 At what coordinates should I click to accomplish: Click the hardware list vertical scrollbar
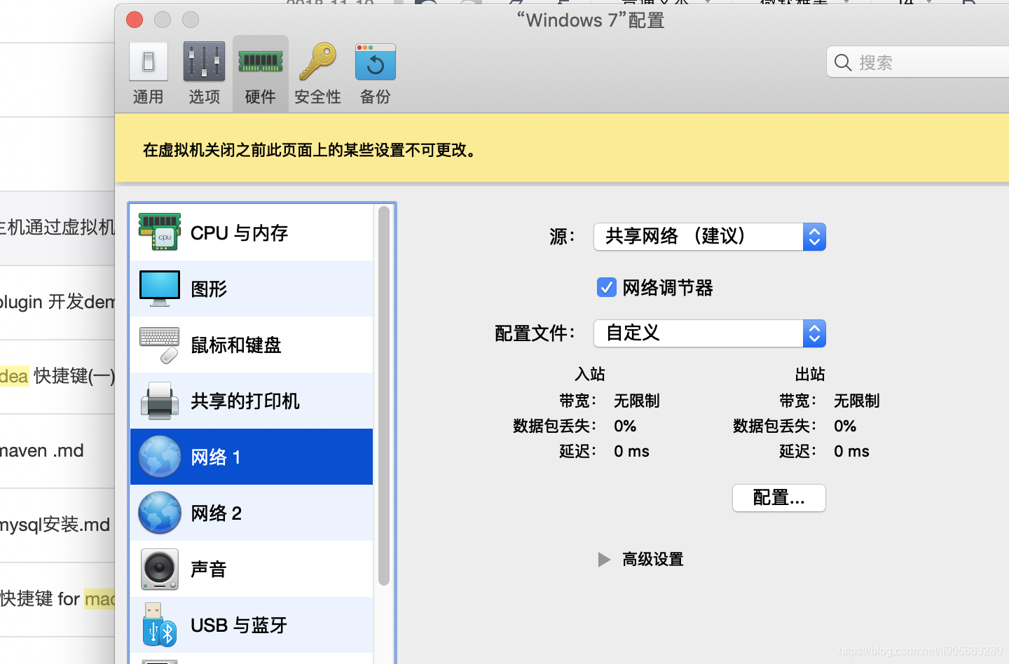(383, 396)
